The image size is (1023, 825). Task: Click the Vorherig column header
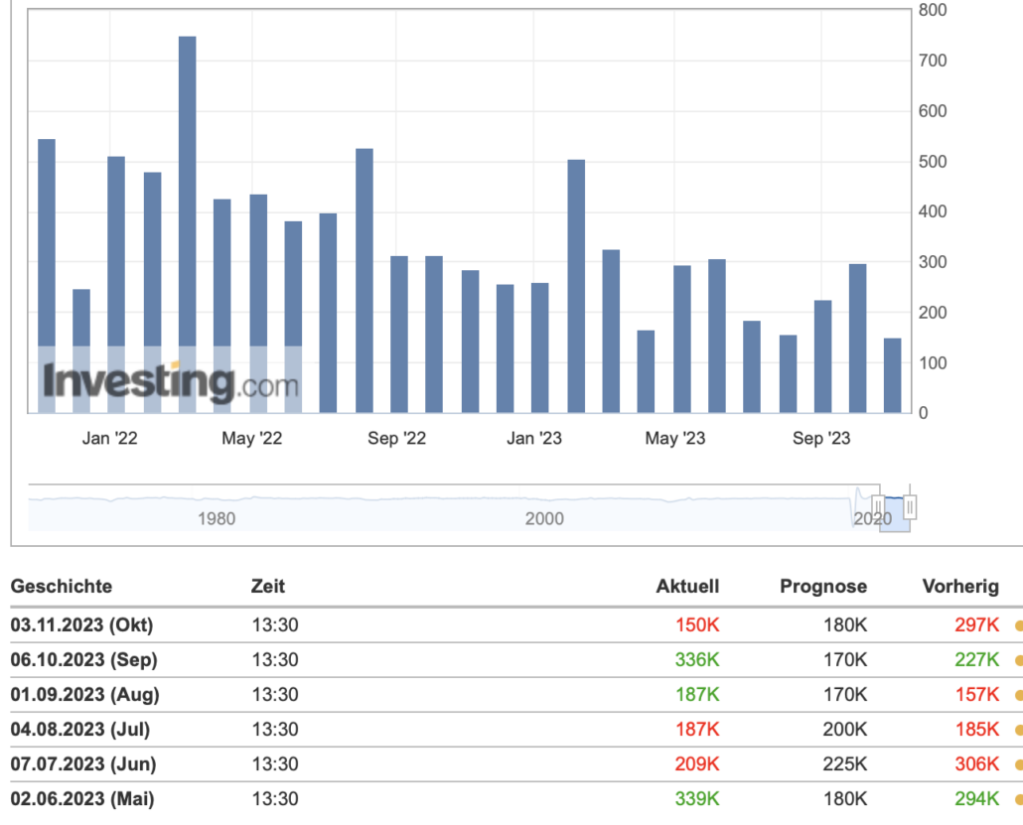[960, 587]
